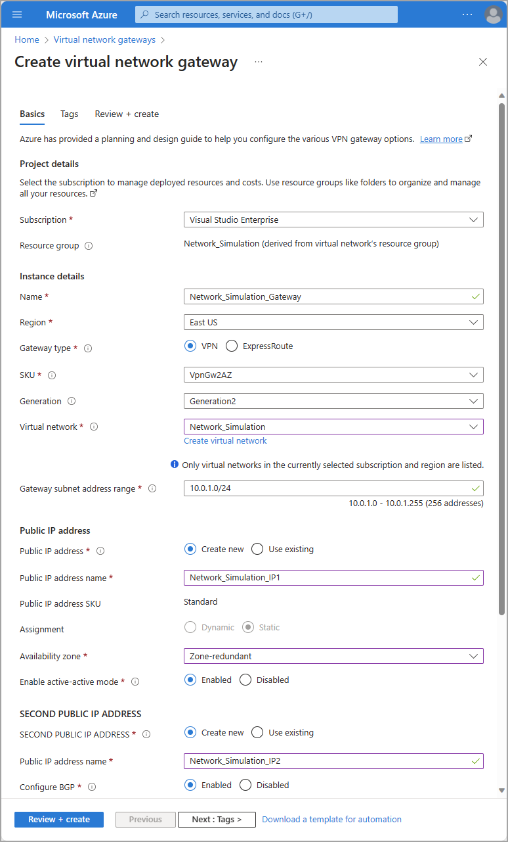Click info icon beside Gateway subnet address range
This screenshot has height=842, width=508.
point(152,488)
